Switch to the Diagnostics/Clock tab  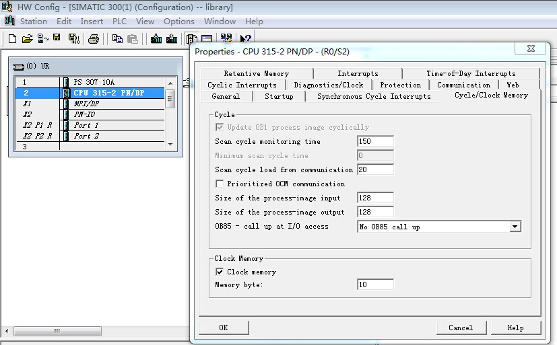tap(329, 85)
